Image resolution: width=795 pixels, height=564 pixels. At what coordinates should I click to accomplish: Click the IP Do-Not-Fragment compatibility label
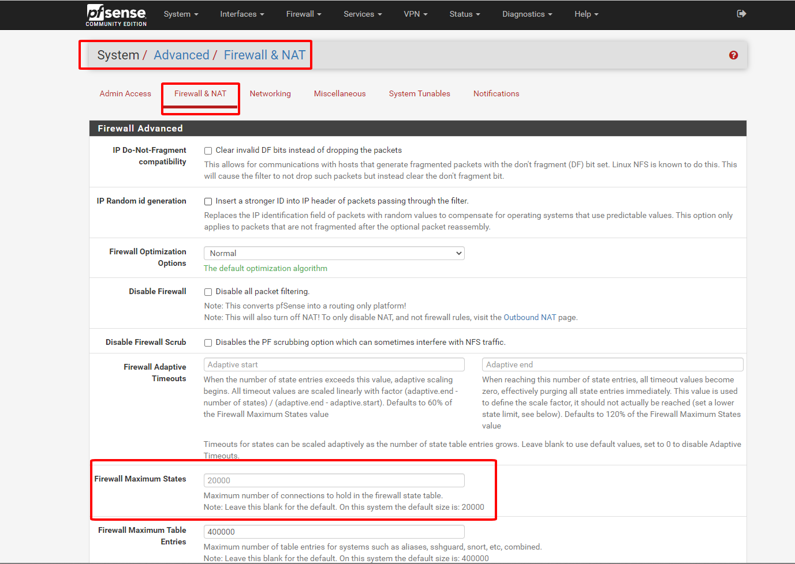150,156
